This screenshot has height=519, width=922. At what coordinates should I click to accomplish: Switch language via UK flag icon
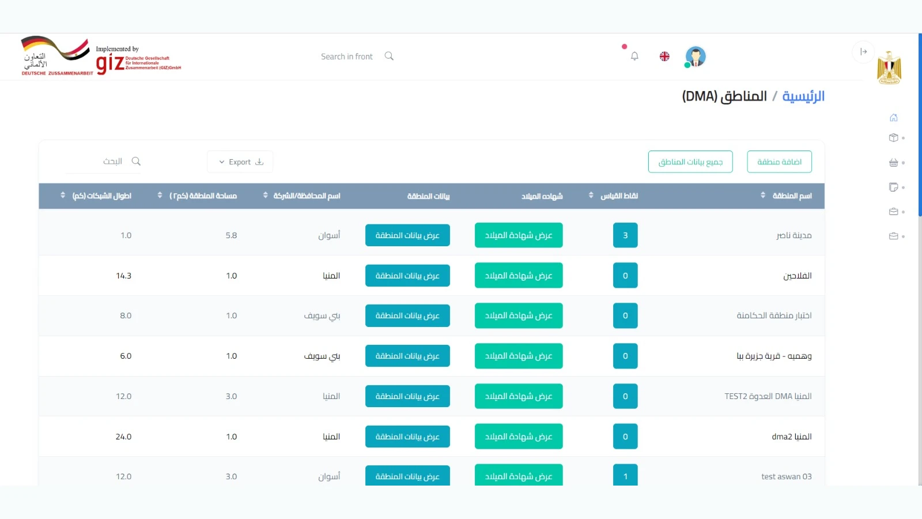tap(664, 56)
